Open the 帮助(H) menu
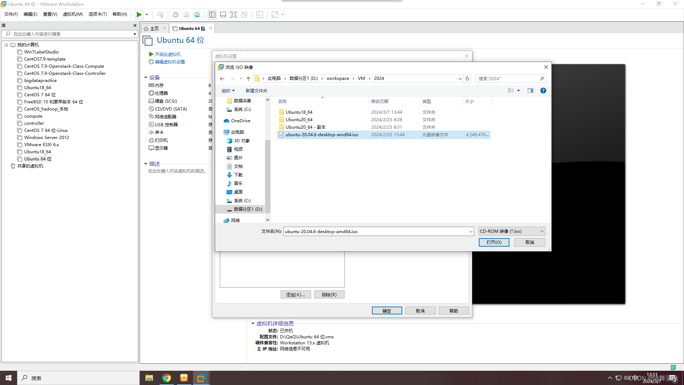This screenshot has height=385, width=684. tap(120, 14)
